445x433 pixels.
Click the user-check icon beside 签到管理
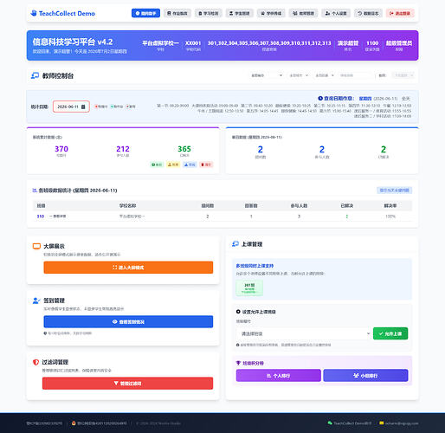click(x=36, y=301)
